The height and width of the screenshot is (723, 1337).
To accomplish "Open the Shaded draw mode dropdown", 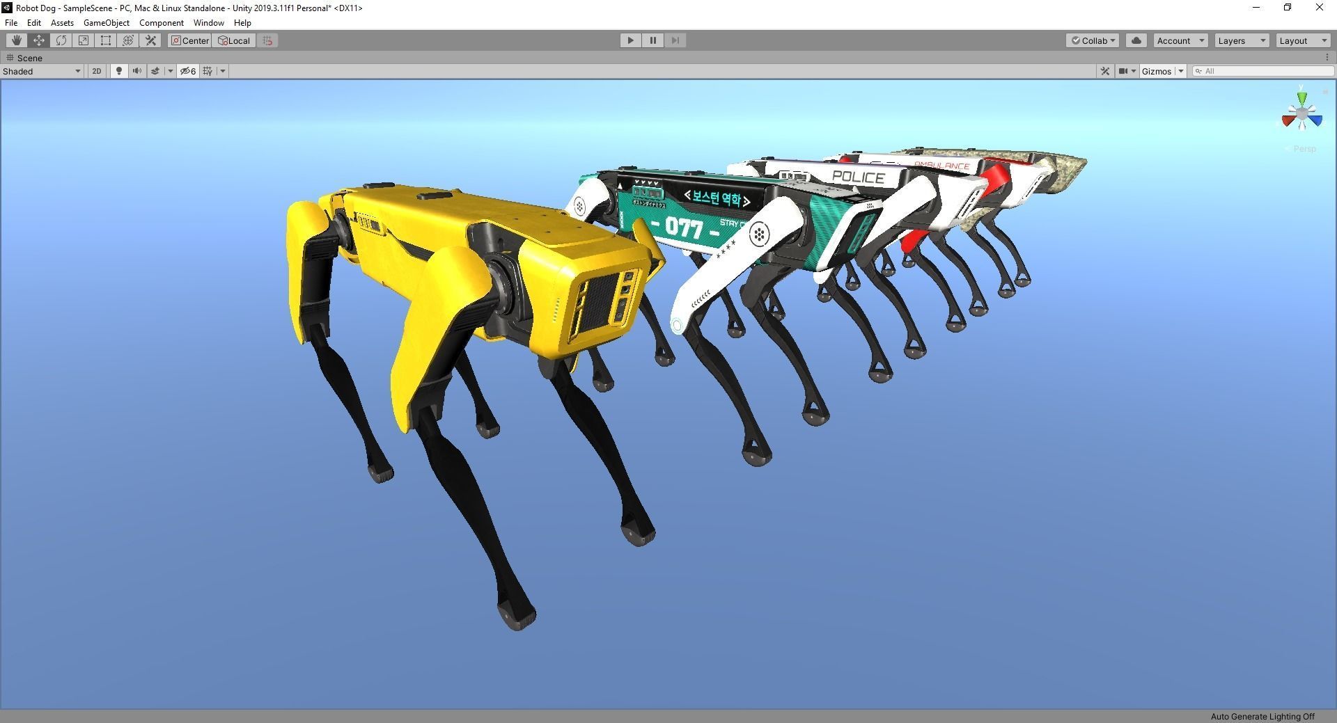I will tap(42, 71).
